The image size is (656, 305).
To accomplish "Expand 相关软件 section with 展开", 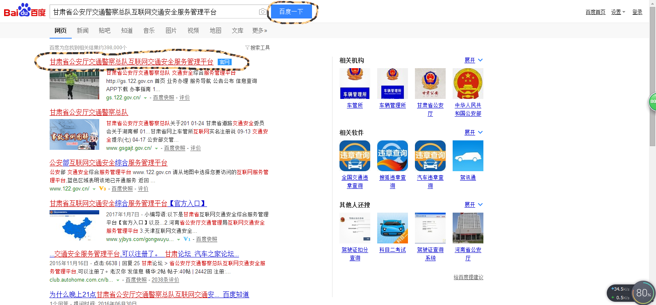I will 474,133.
